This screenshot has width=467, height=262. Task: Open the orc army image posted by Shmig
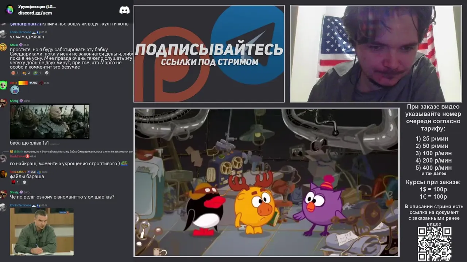pyautogui.click(x=50, y=122)
